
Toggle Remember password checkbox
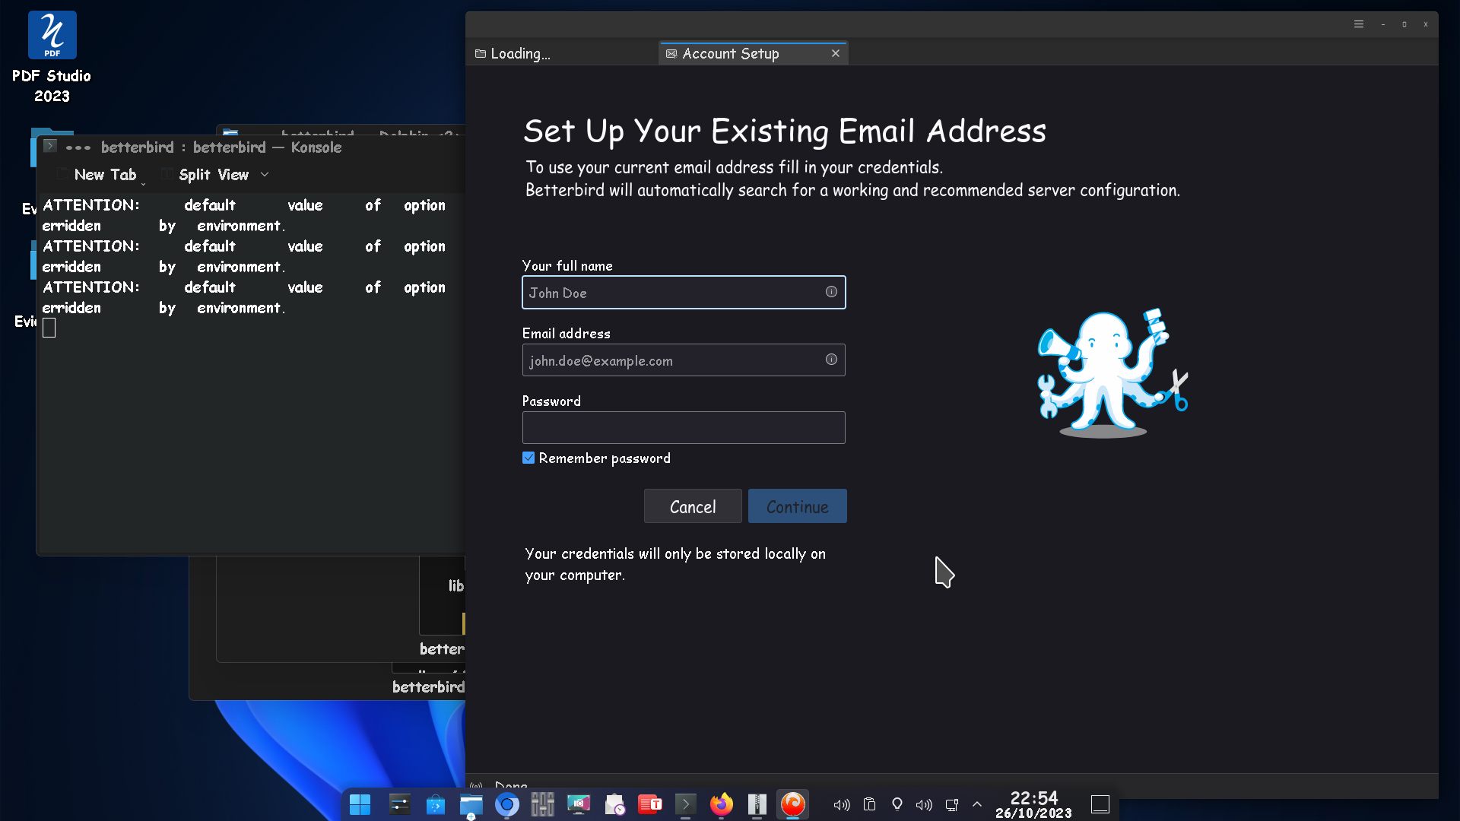528,458
